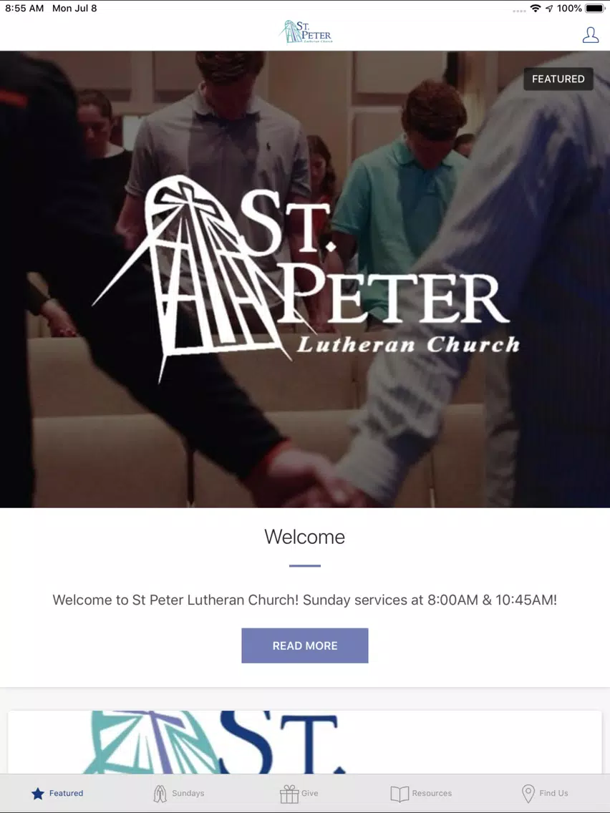Tap the Wi-Fi status icon
The height and width of the screenshot is (813, 610).
coord(536,9)
